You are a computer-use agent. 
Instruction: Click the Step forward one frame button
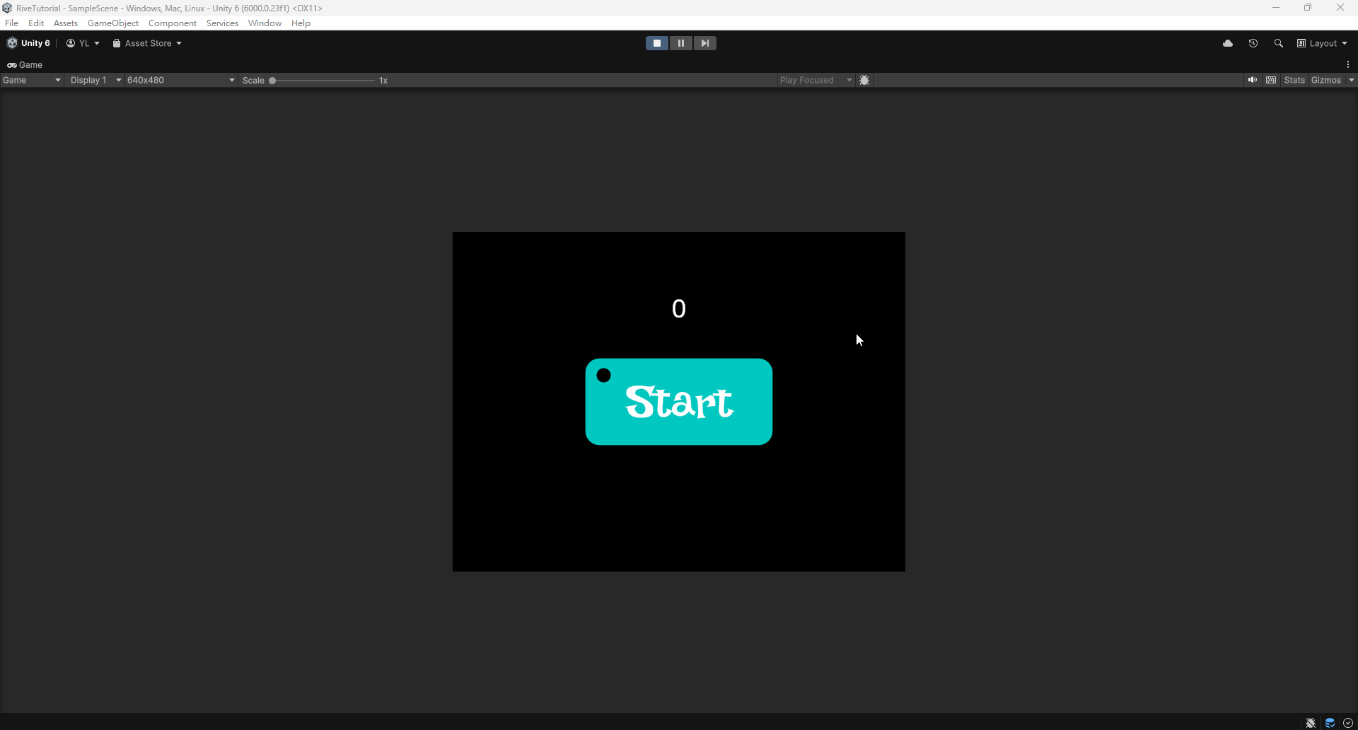[704, 43]
